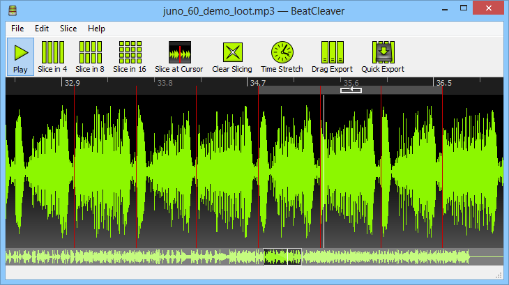Click the BeatCleaver app icon in title bar
Image resolution: width=509 pixels, height=285 pixels.
[13, 10]
